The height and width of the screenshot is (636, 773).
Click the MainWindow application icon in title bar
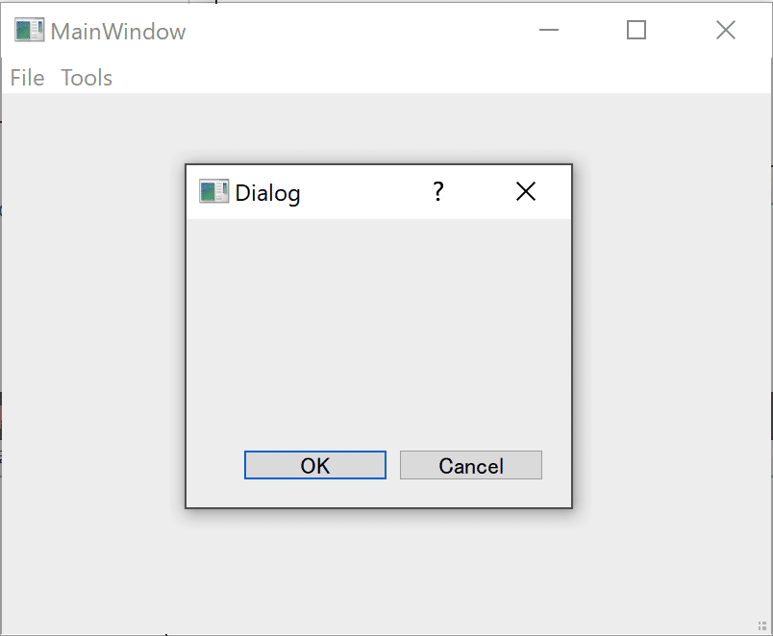[29, 31]
